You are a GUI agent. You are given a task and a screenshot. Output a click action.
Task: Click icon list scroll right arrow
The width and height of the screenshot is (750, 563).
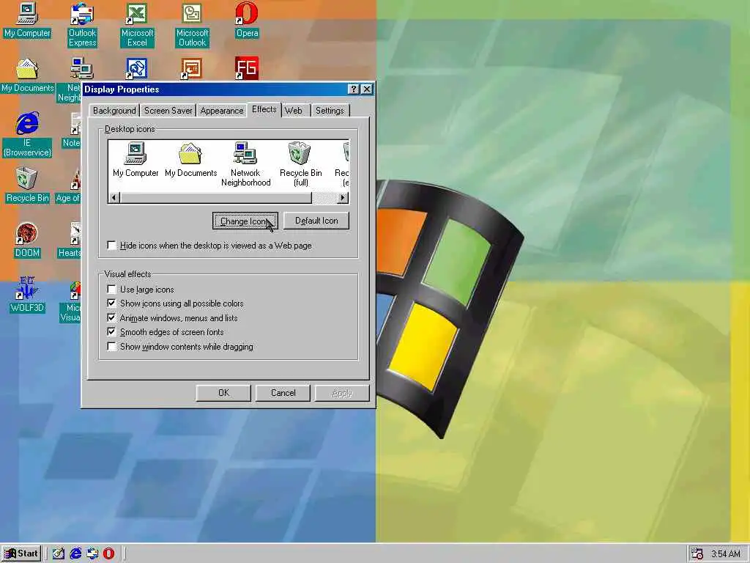pos(343,197)
